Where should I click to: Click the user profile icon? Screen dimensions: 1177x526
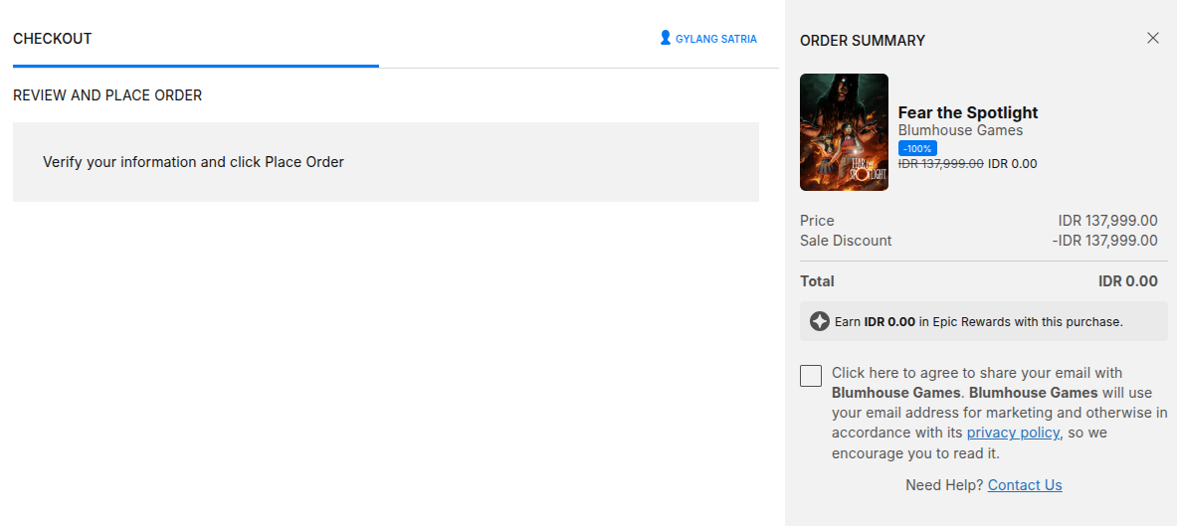click(666, 39)
